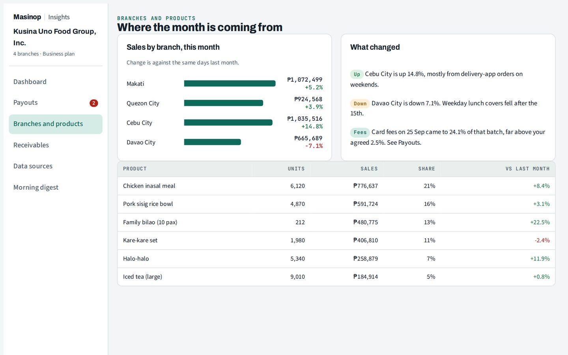The height and width of the screenshot is (355, 568).
Task: Click the Makati sales bar
Action: click(x=230, y=84)
